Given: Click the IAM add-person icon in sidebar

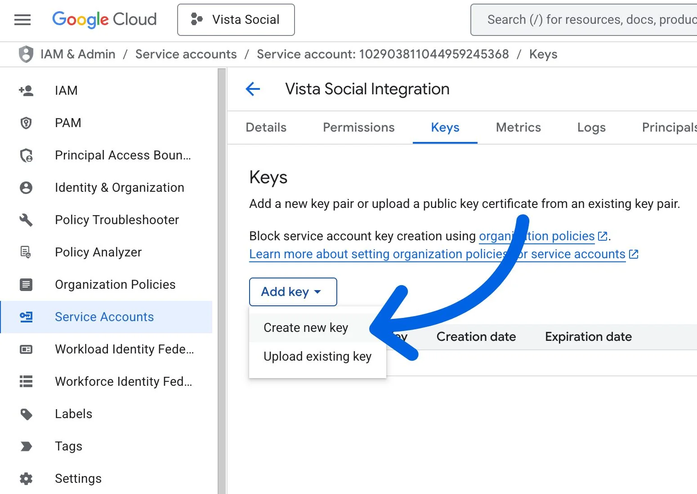Looking at the screenshot, I should tap(26, 91).
